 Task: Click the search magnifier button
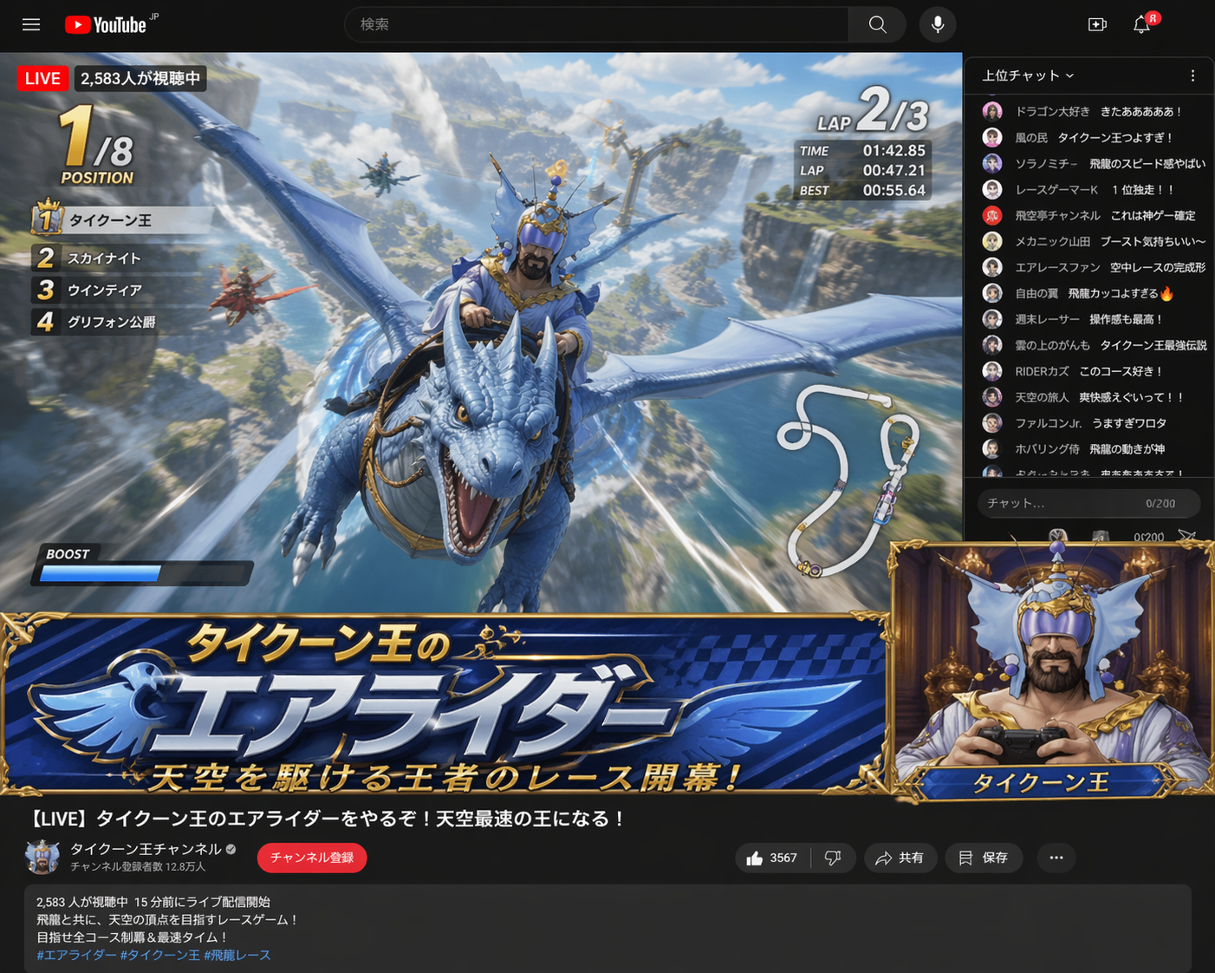(877, 24)
